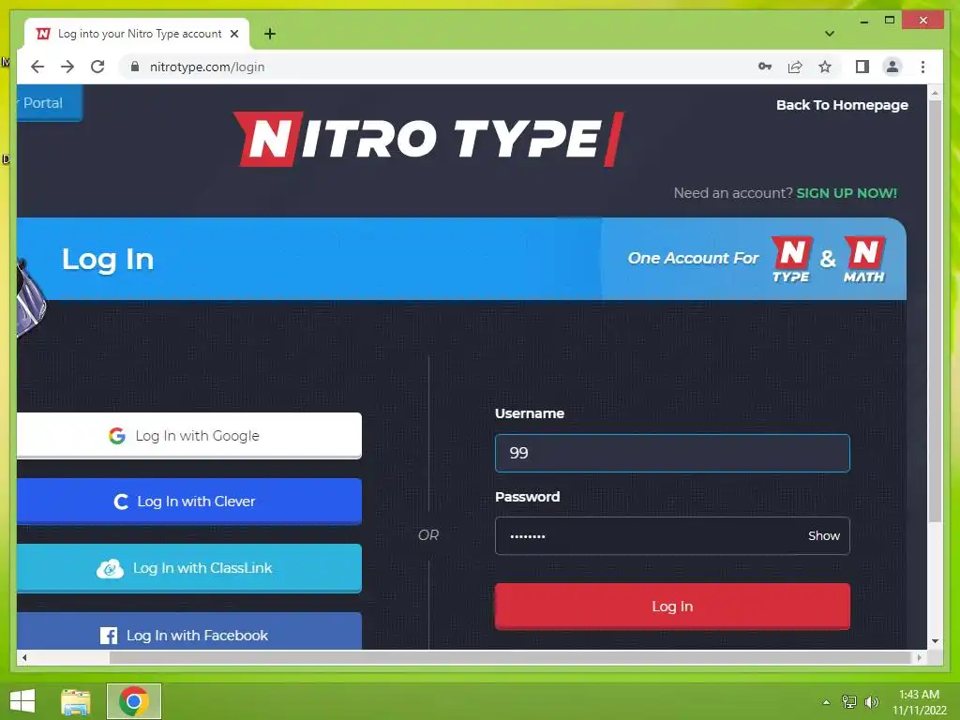Click the vertical scrollbar down arrow
The image size is (960, 720).
pos(935,641)
